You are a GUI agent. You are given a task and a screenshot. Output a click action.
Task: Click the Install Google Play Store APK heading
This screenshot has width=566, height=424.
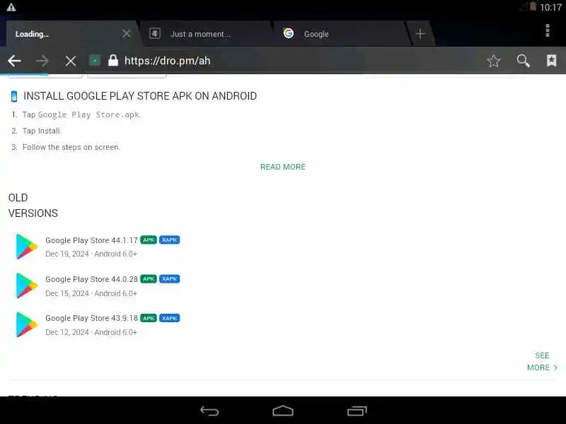[x=140, y=96]
